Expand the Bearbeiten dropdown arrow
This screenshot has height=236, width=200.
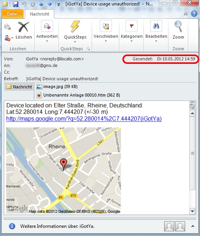click(x=156, y=41)
